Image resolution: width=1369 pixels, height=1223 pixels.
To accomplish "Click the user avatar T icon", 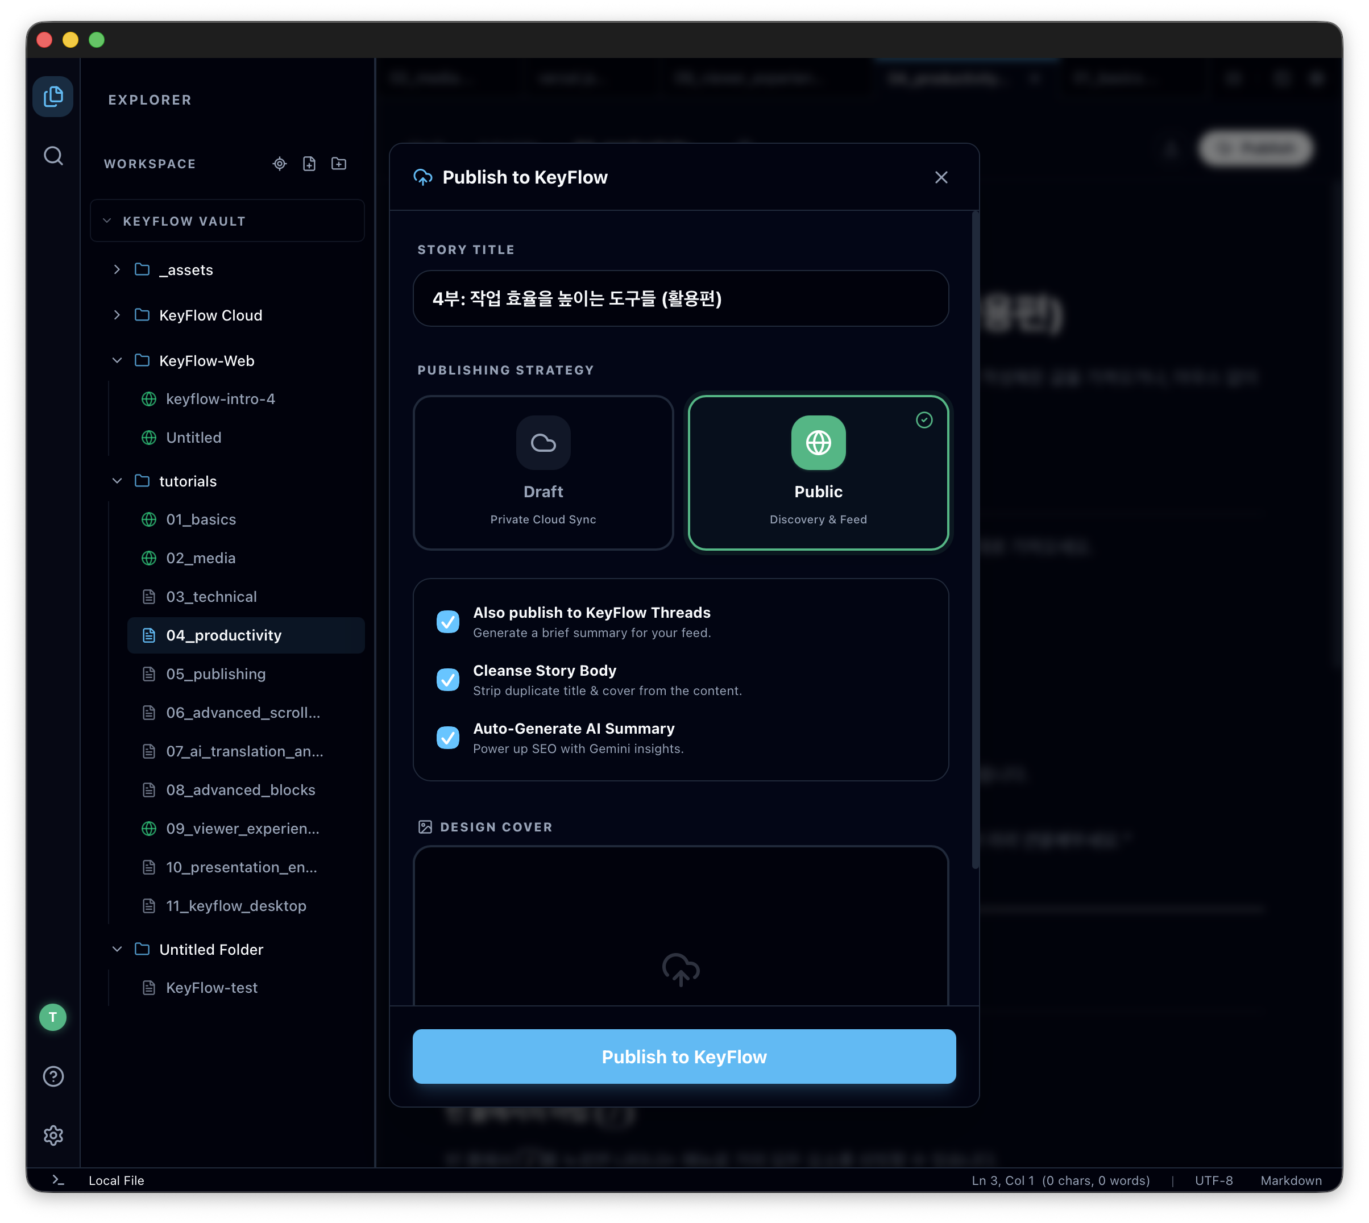I will [53, 1017].
